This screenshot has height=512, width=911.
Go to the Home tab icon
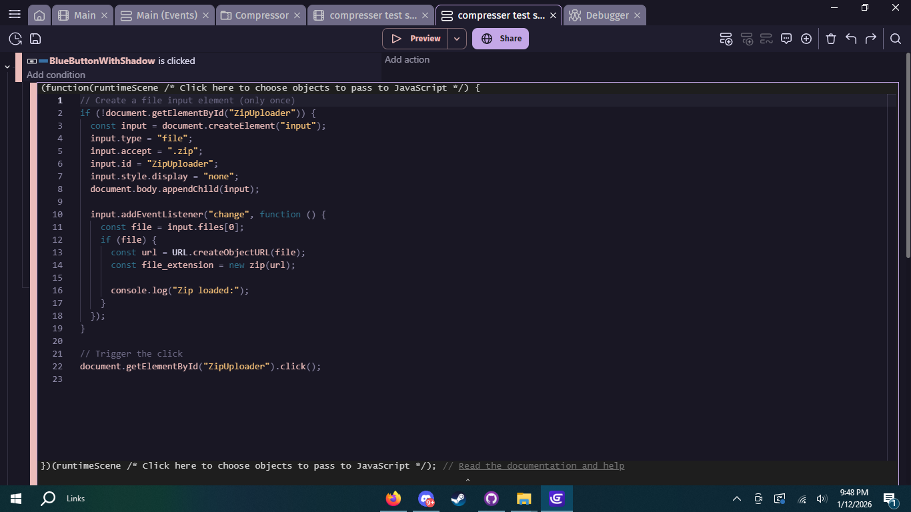(39, 15)
